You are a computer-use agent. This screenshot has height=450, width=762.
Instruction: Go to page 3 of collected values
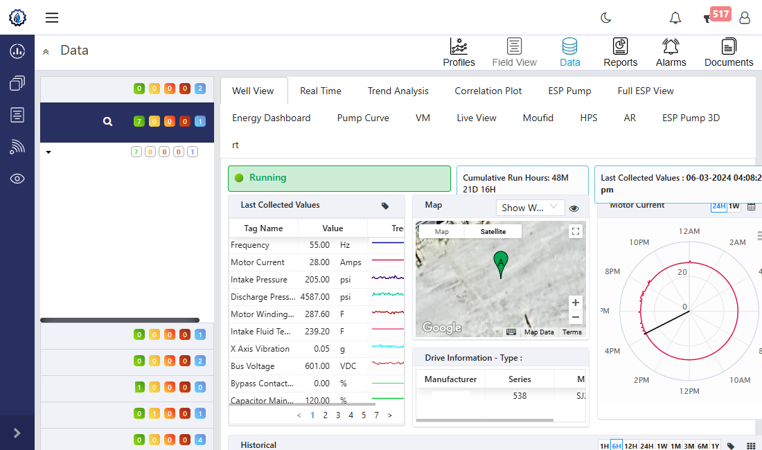pos(338,415)
